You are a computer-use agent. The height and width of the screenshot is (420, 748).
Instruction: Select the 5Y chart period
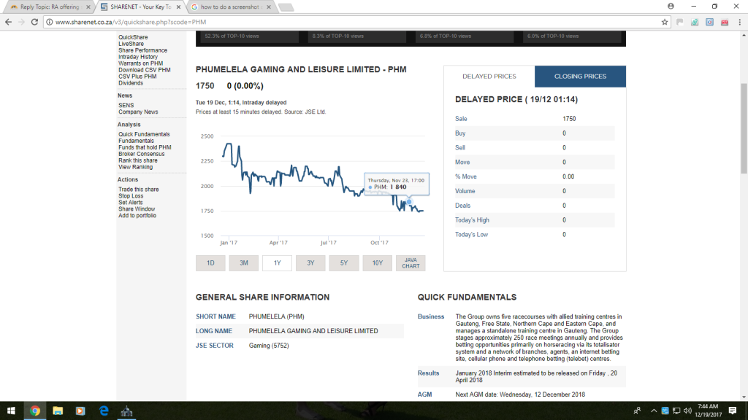[x=344, y=263]
